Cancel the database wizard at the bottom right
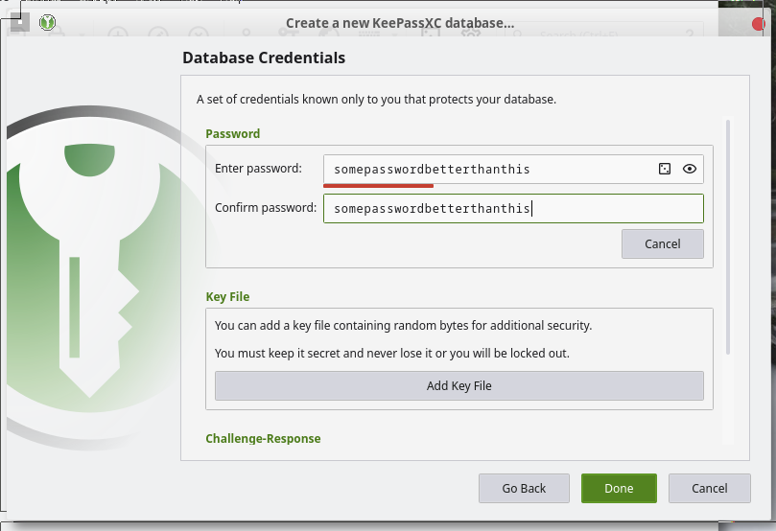 point(709,489)
